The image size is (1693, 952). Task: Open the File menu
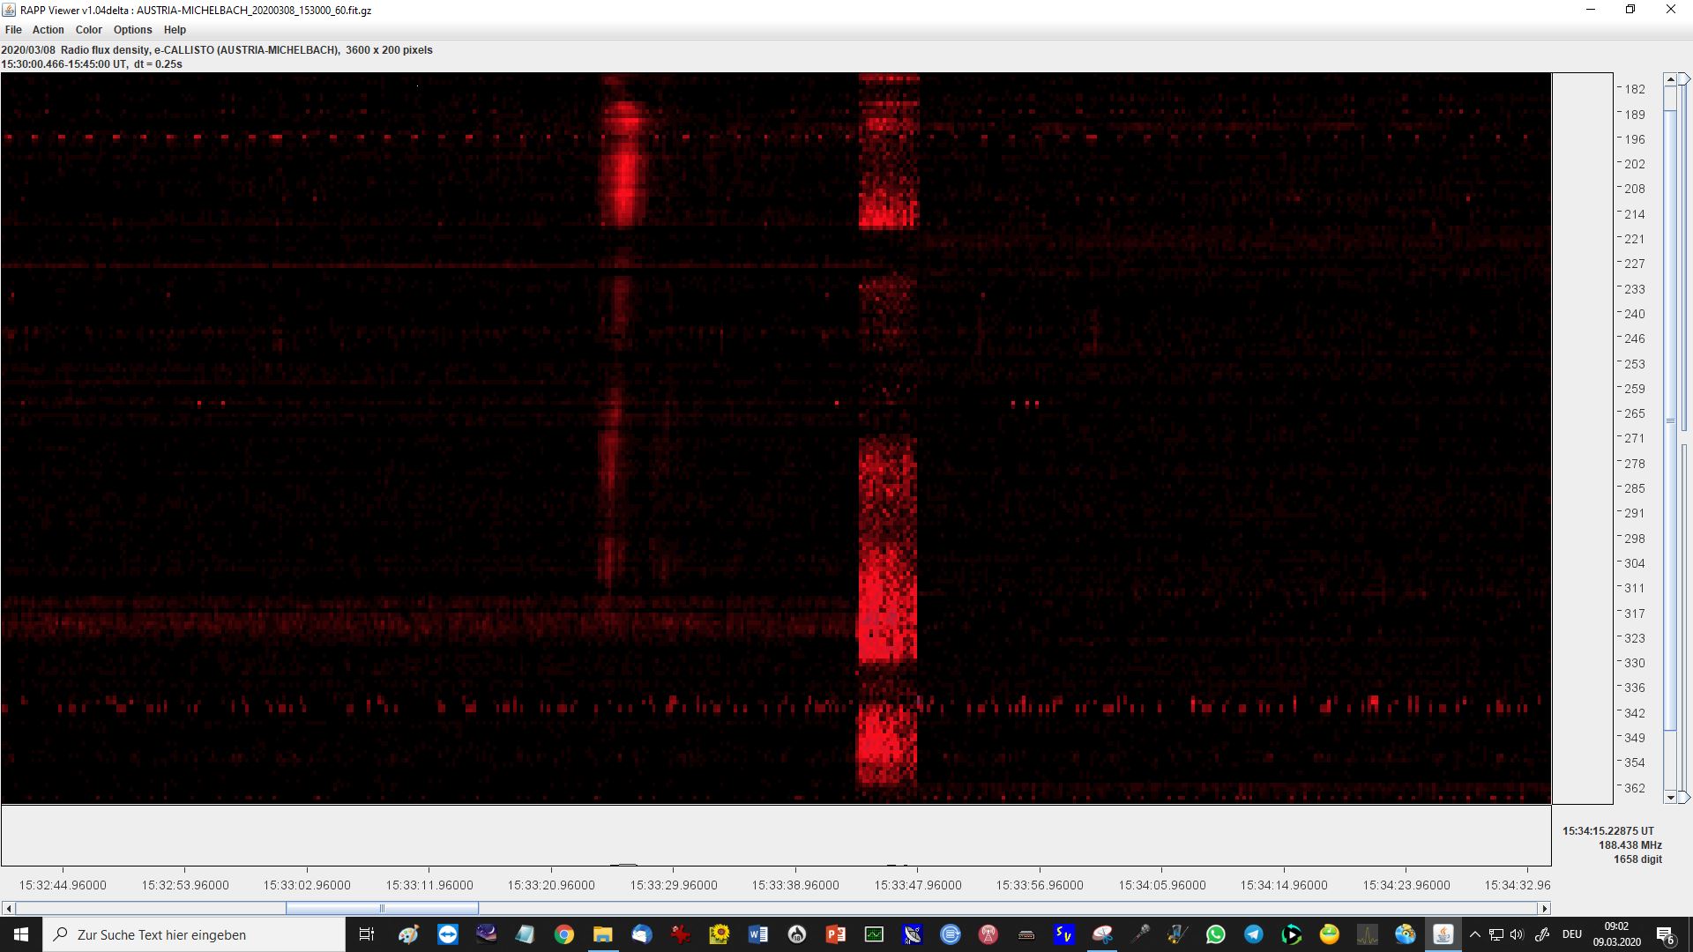[x=13, y=29]
